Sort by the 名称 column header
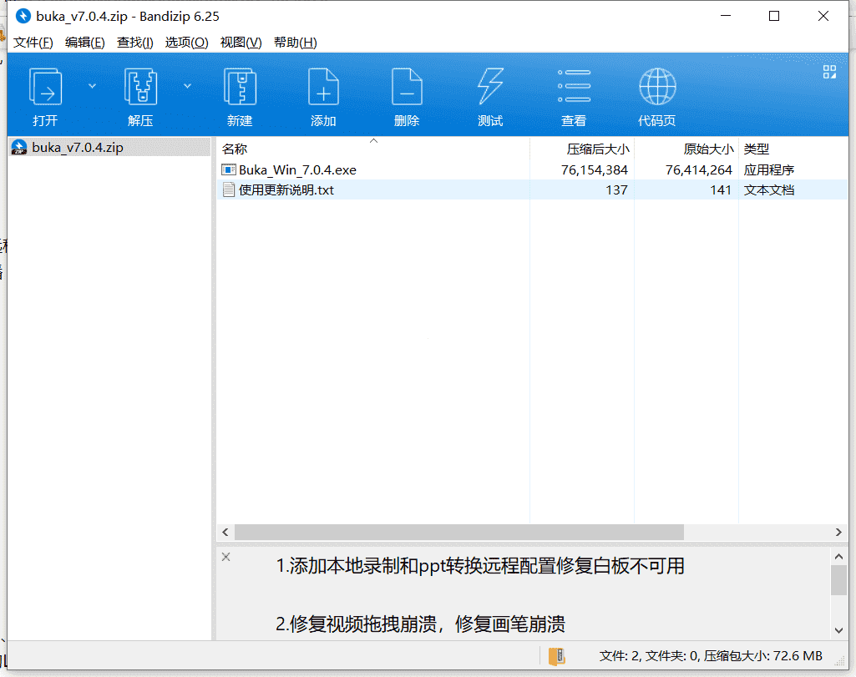The height and width of the screenshot is (677, 856). pyautogui.click(x=373, y=149)
